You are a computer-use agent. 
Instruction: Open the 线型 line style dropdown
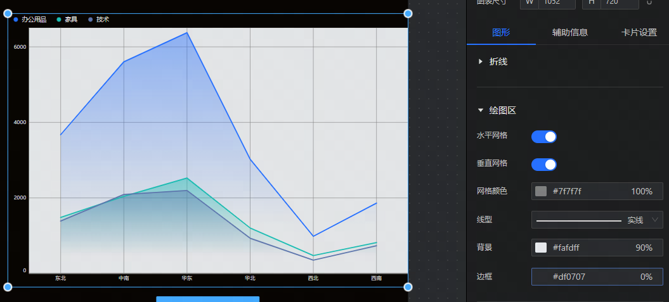(597, 220)
